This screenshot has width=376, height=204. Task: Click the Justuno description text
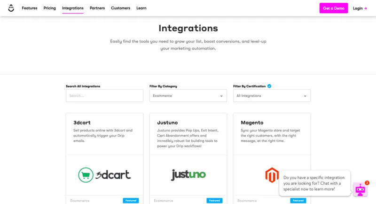(x=188, y=138)
